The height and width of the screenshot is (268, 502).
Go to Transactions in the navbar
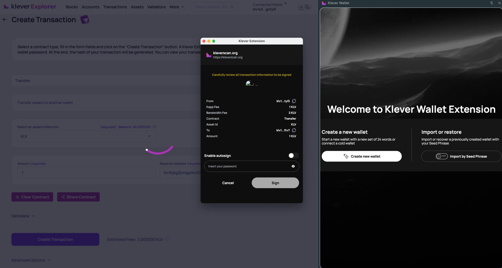[x=115, y=7]
